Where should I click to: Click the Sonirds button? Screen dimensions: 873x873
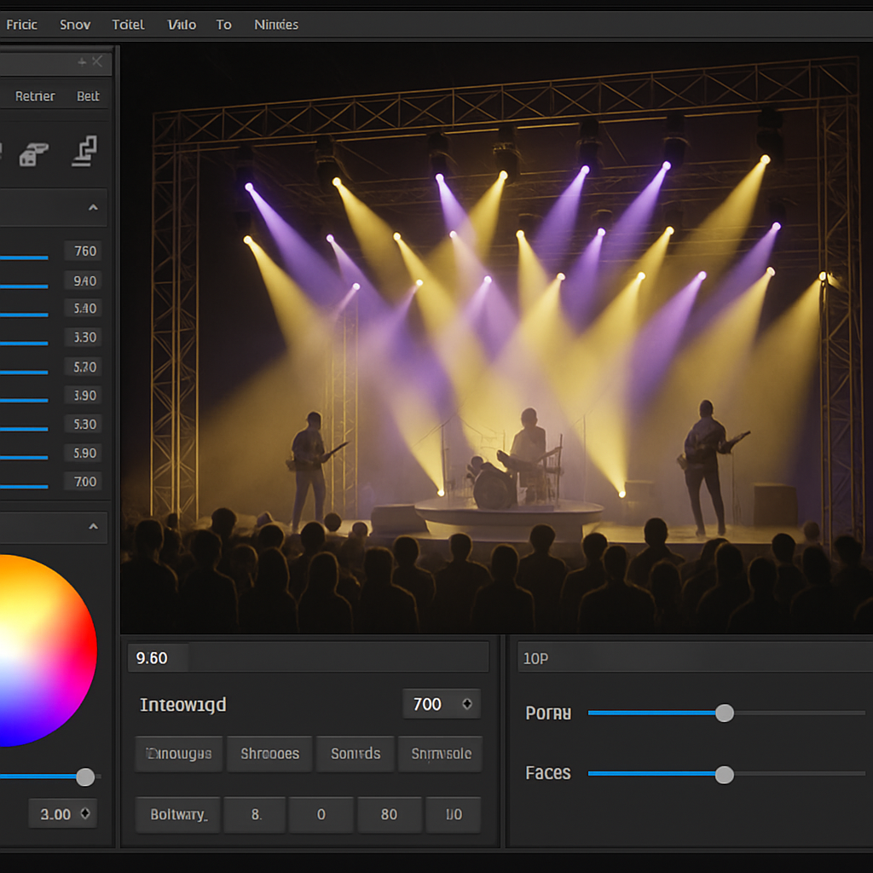(x=355, y=754)
